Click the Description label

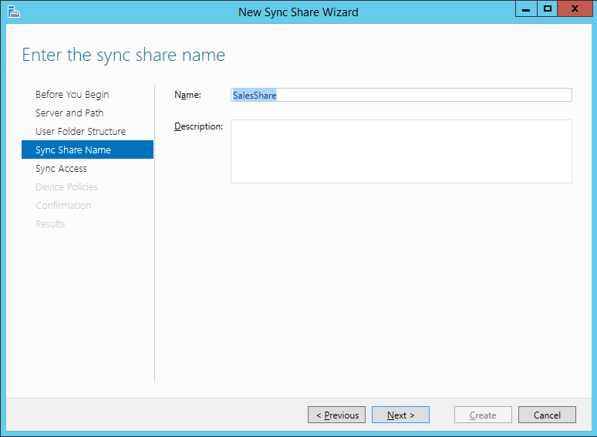(198, 126)
